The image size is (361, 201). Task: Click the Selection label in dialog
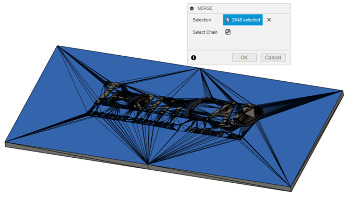click(202, 20)
